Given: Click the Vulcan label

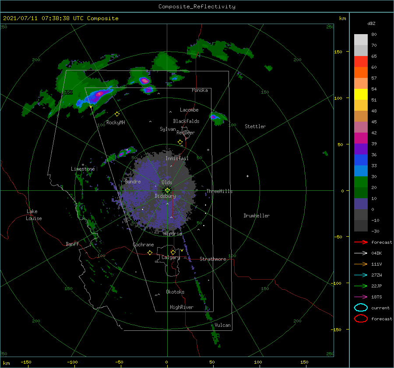Looking at the screenshot, I should 223,325.
